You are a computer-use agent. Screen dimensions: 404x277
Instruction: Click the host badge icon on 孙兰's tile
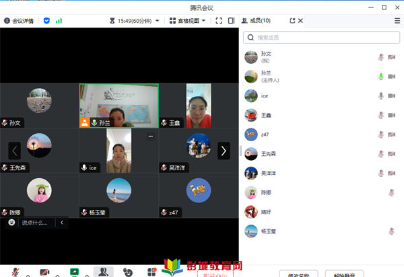coord(85,122)
